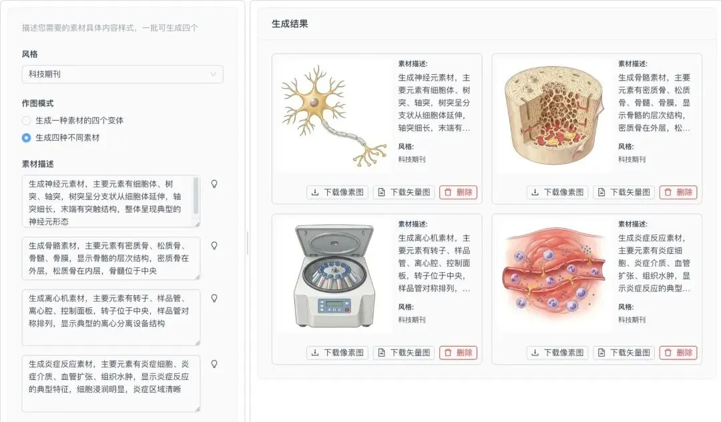Viewport: 721px width, 422px height.
Task: Open the centrifuge illustration thumbnail
Action: tap(334, 277)
